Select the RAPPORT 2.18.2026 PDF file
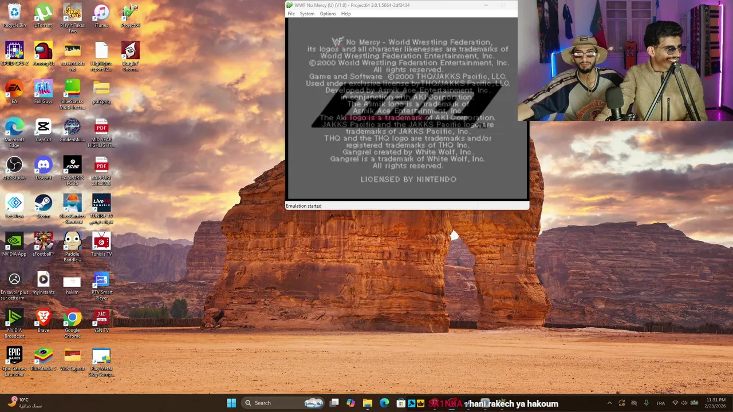733x412 pixels. [101, 171]
